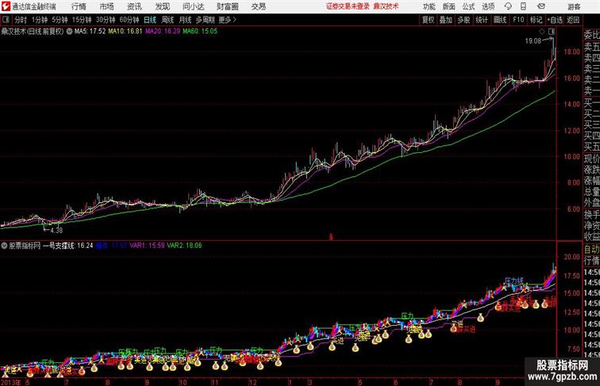Click the 复权 toolbar button
The width and height of the screenshot is (600, 386).
(429, 20)
